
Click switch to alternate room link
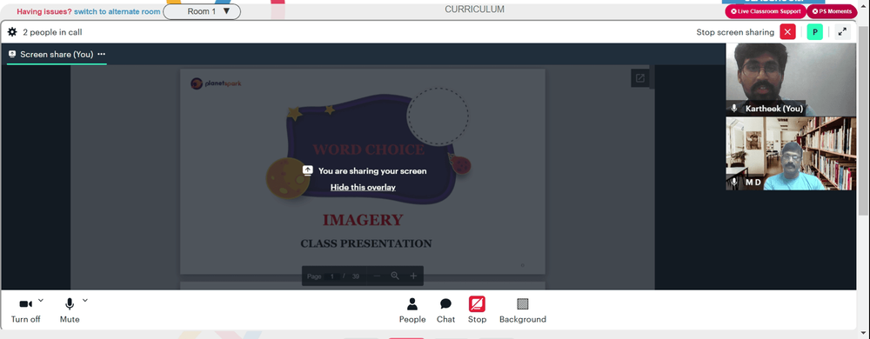117,11
